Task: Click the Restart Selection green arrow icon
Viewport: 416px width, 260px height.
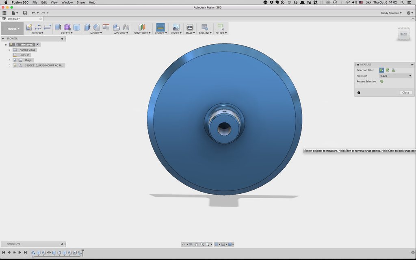Action: click(381, 82)
